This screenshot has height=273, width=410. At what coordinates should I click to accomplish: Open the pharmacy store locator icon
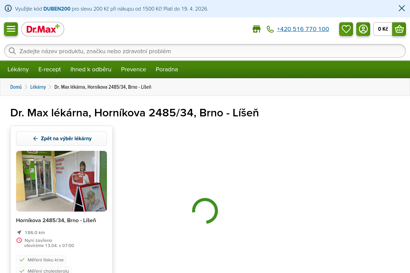tap(256, 29)
